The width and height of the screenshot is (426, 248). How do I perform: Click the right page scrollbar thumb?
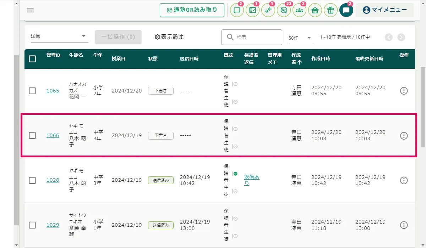423,106
